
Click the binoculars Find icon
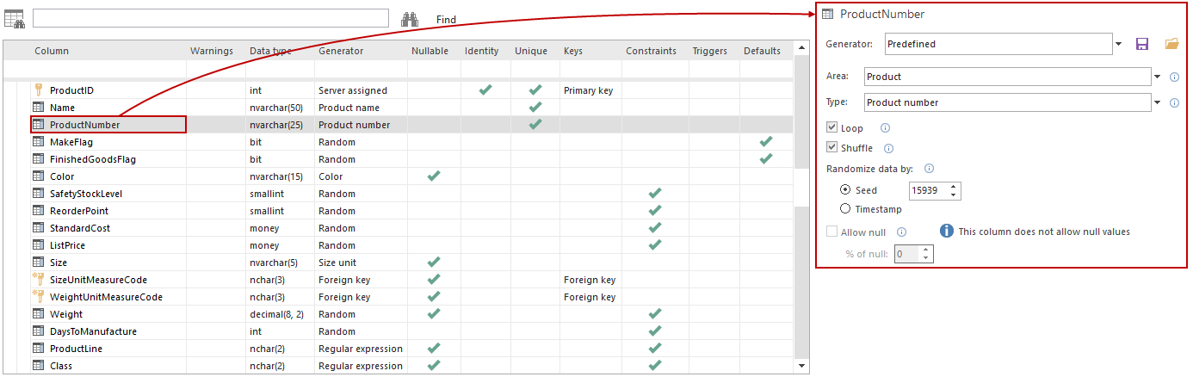(410, 19)
